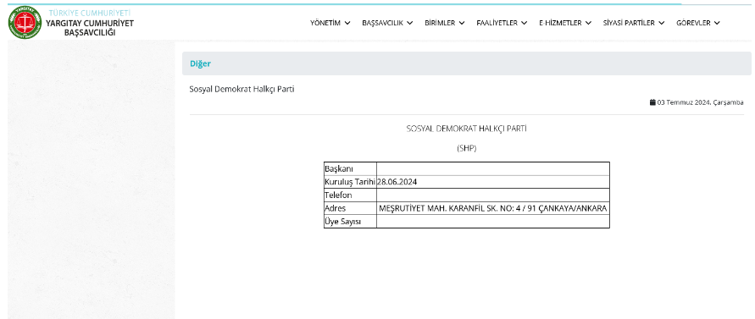Click the date 03 Temmuz 2024, Çarşamba
Screen dimensions: 755x319
click(700, 102)
